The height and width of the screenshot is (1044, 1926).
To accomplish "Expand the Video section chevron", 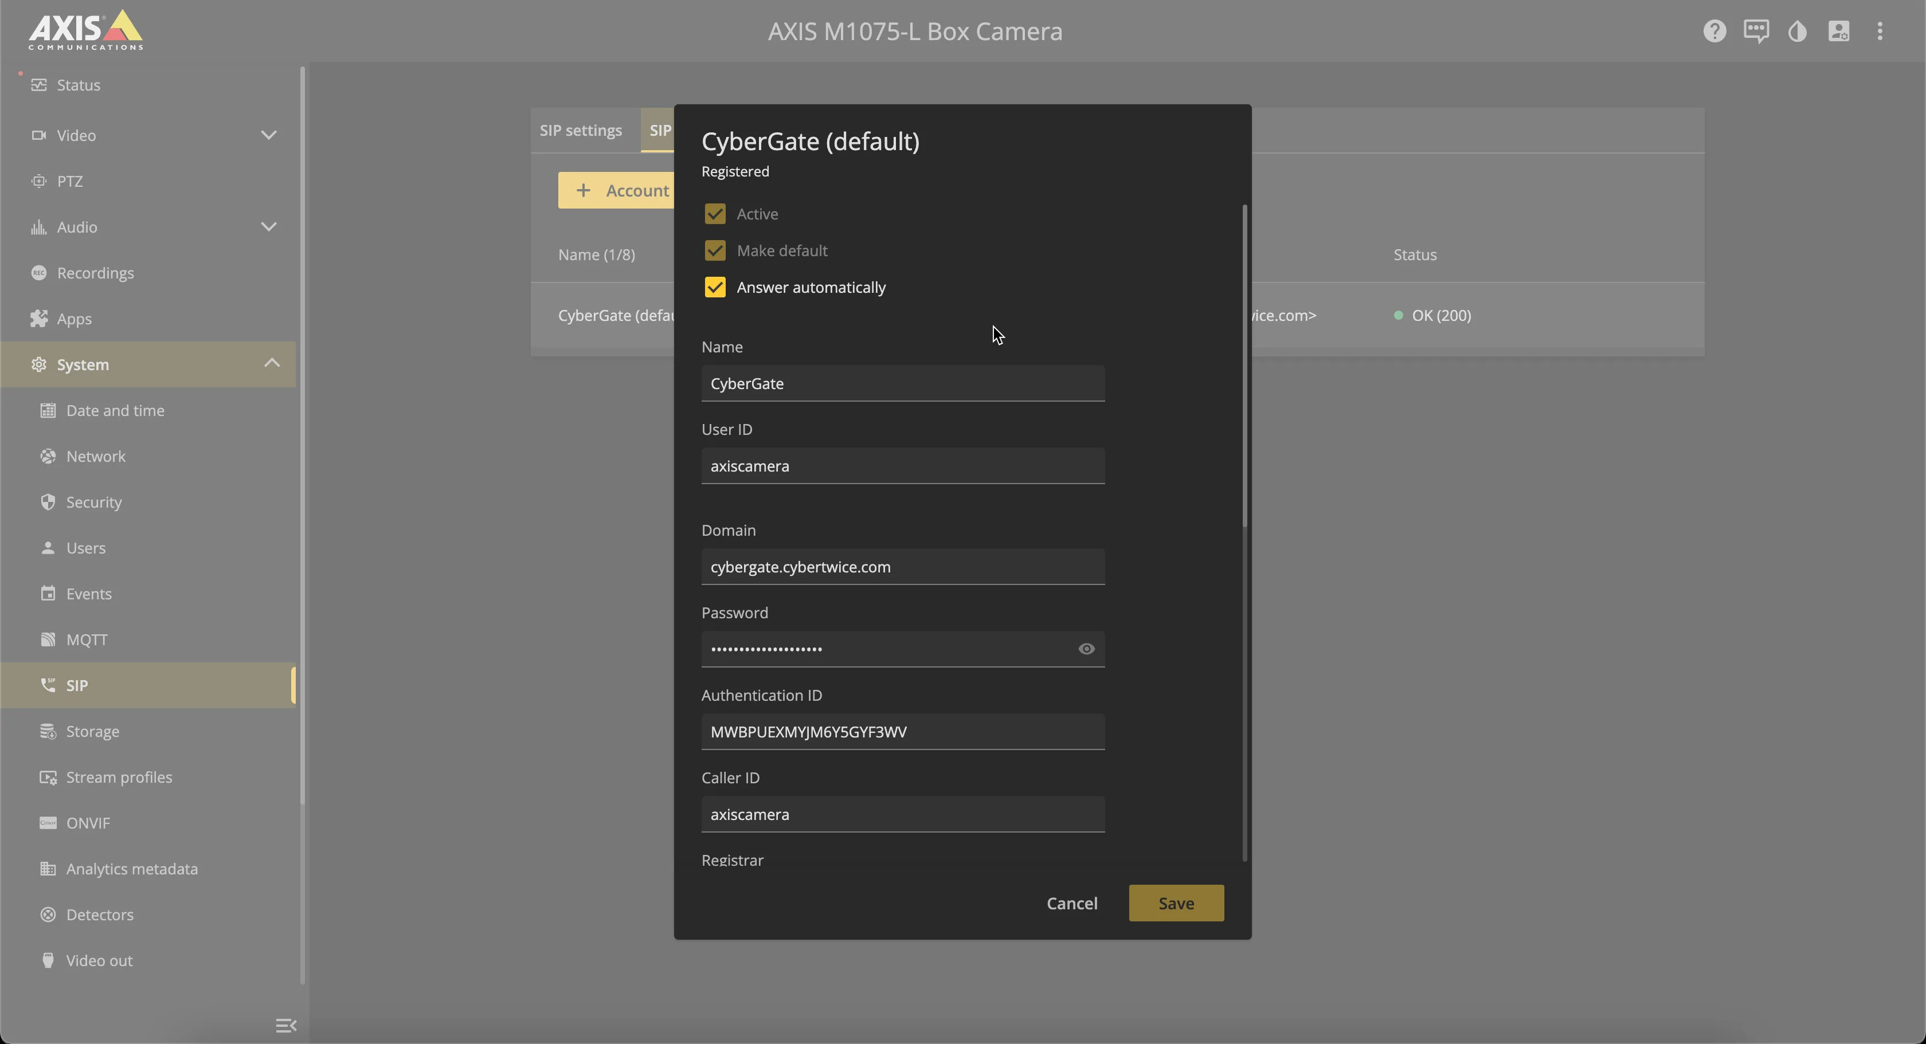I will [268, 135].
